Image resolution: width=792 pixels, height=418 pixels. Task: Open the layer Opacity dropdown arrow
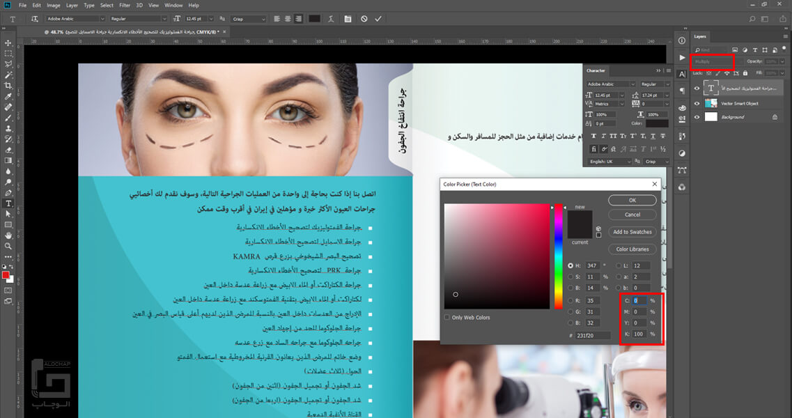coord(782,61)
